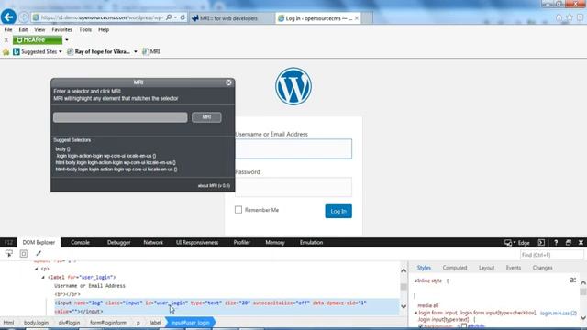Switch to the Changes tab
Screen dimensions: 587x330
(x=542, y=268)
